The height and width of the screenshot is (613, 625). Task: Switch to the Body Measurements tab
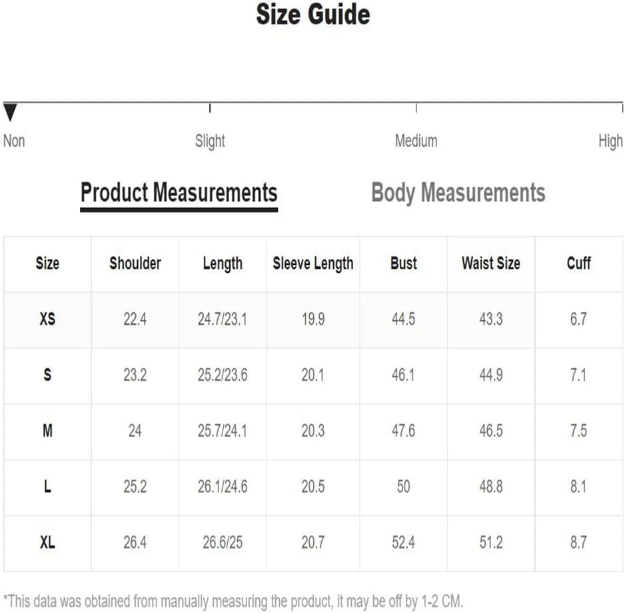point(458,193)
